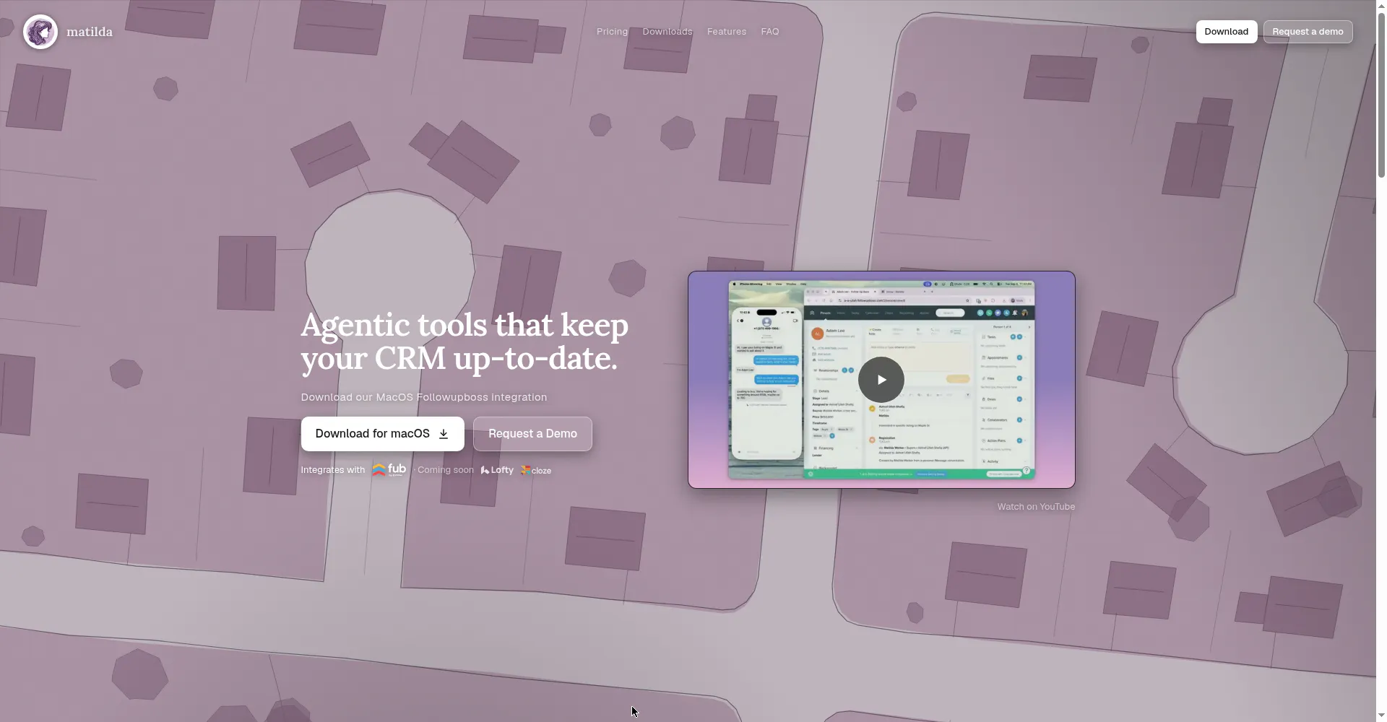Click the 'Coming soon' text

(x=446, y=470)
